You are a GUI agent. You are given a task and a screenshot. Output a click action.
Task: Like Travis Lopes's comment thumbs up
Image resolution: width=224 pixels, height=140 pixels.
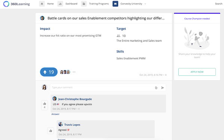(50, 131)
